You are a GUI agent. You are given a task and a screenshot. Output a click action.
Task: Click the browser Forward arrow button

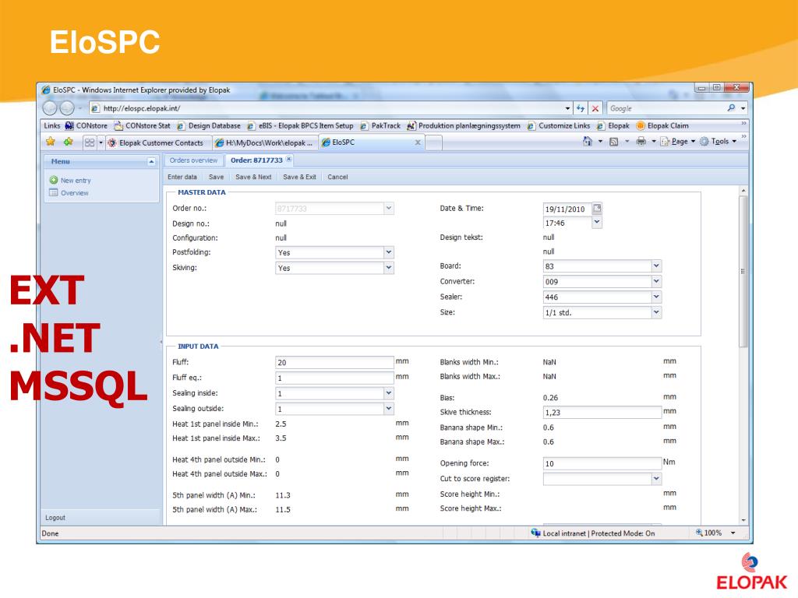67,107
